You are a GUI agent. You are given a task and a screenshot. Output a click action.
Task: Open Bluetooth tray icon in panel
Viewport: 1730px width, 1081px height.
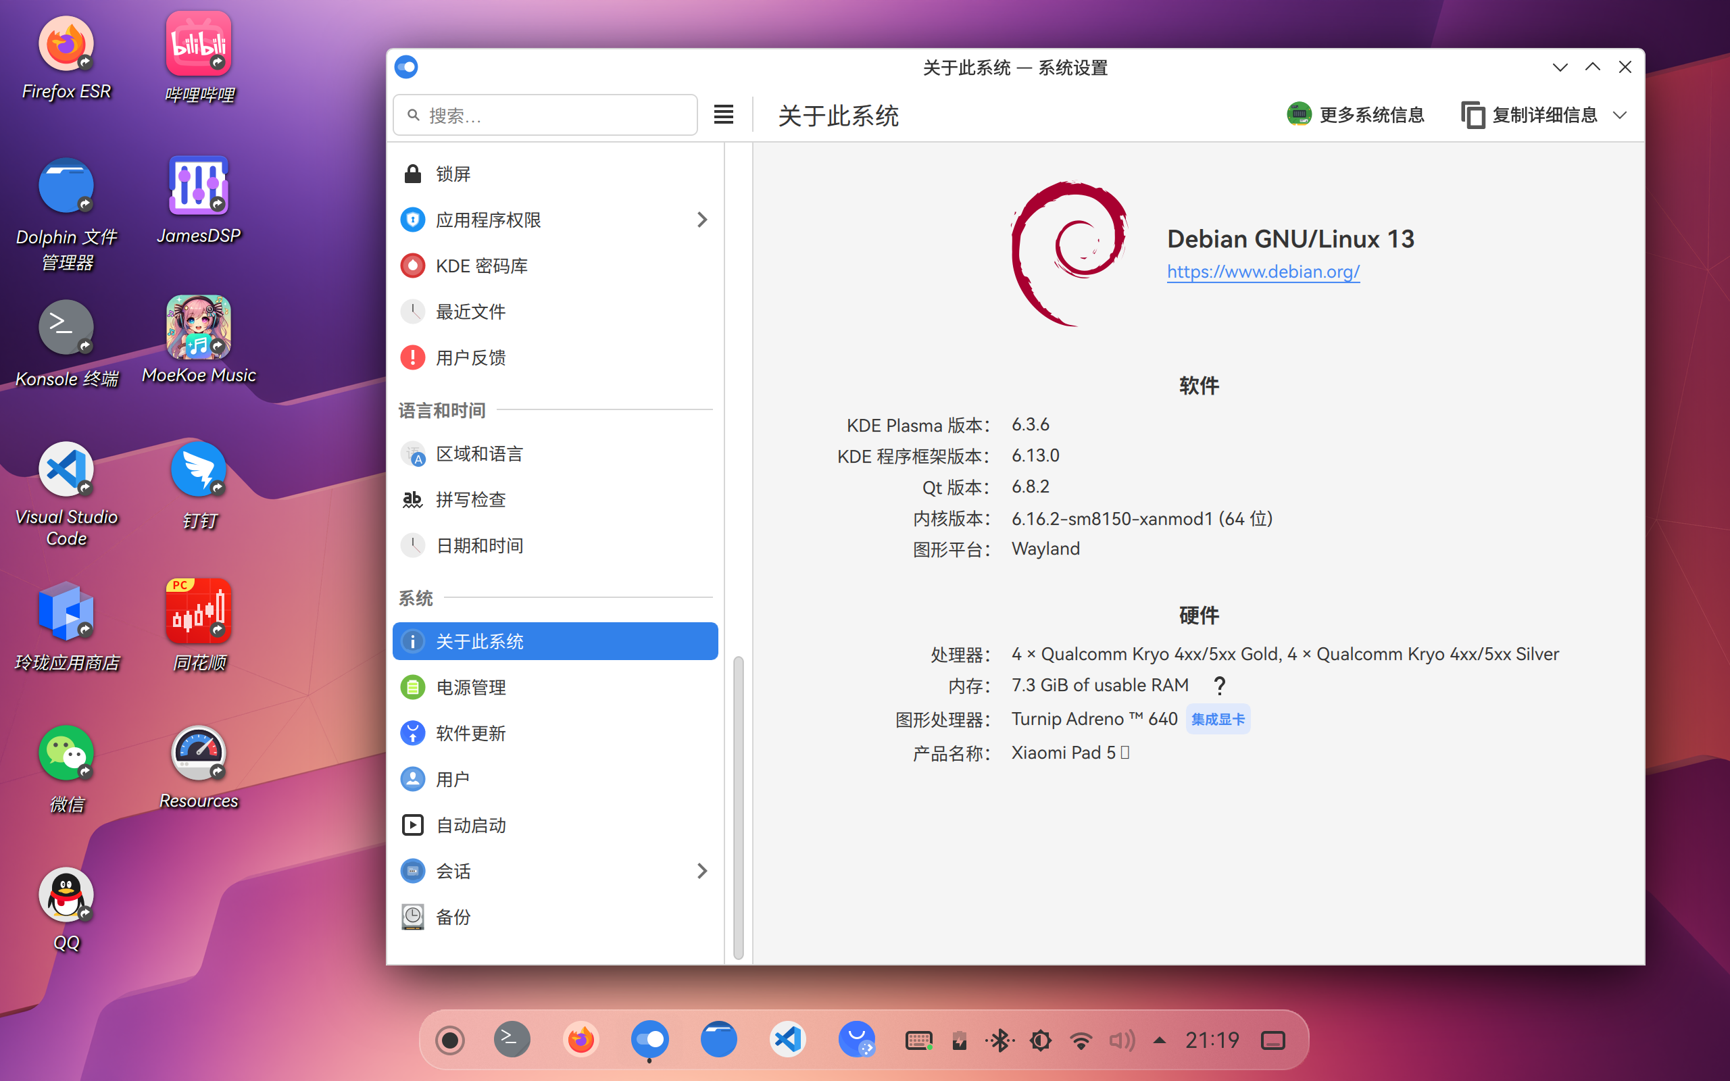[1000, 1040]
